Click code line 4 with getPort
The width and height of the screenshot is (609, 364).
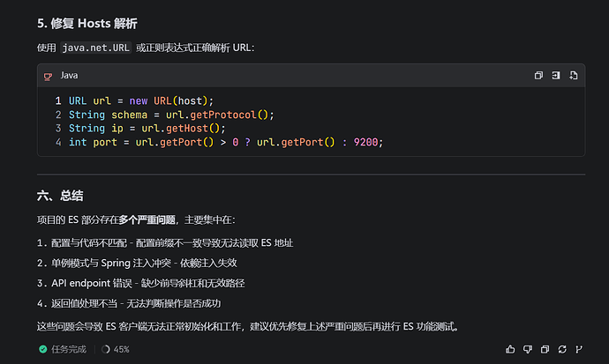(226, 142)
